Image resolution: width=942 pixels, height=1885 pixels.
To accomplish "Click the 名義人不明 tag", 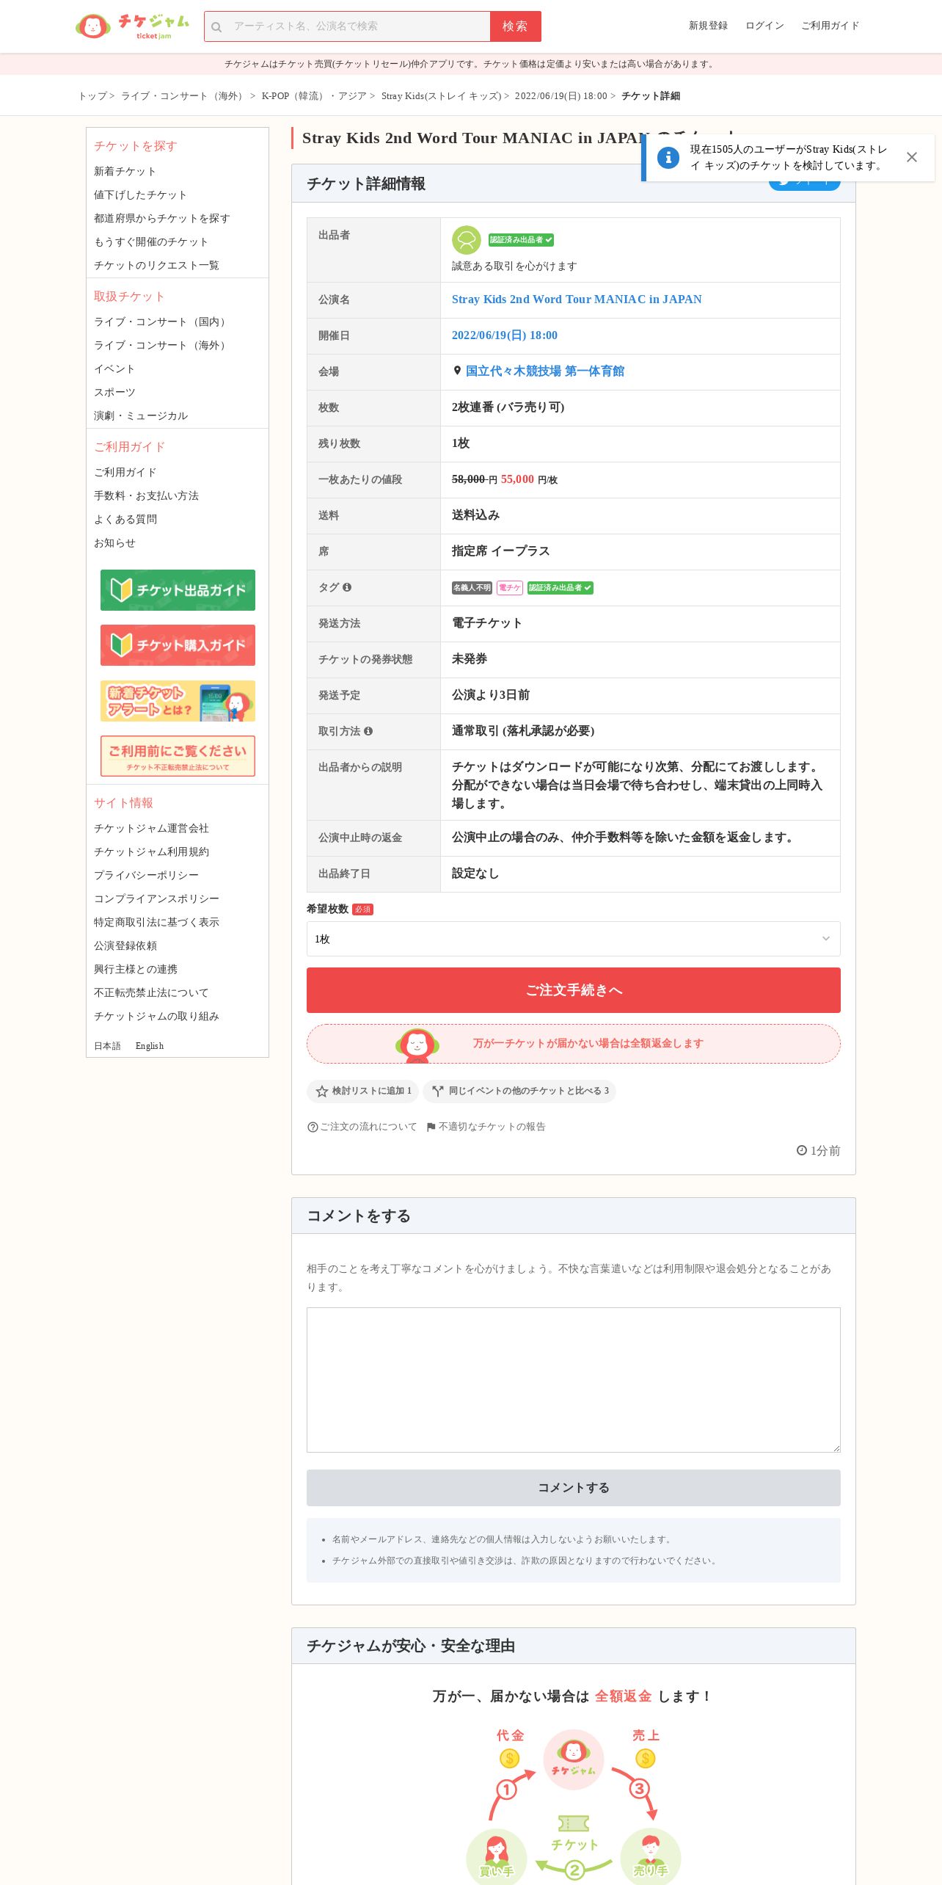I will [472, 588].
